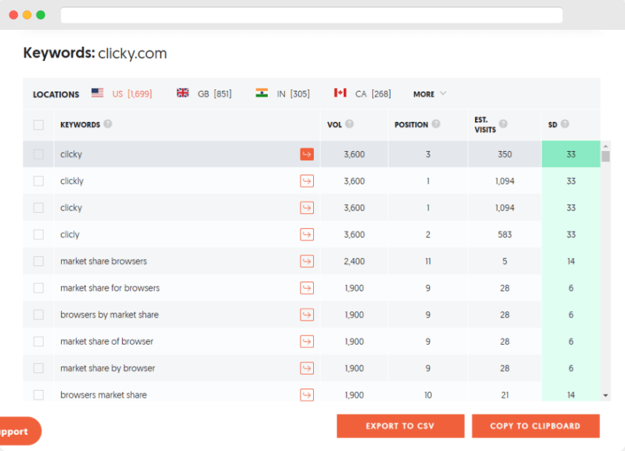The image size is (625, 451).
Task: Check the box for 'browsers market share'
Action: point(38,395)
